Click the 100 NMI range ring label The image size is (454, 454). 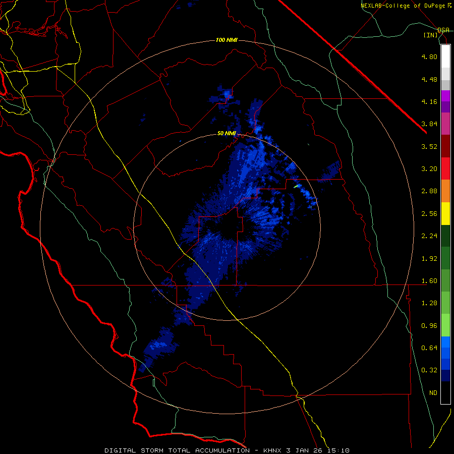pyautogui.click(x=226, y=40)
